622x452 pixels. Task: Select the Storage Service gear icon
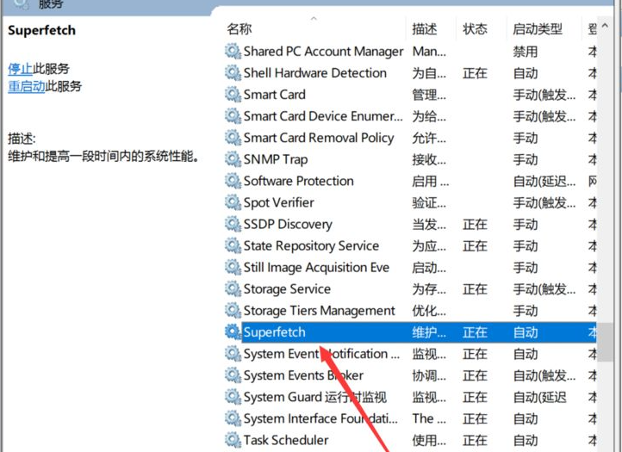pos(233,289)
